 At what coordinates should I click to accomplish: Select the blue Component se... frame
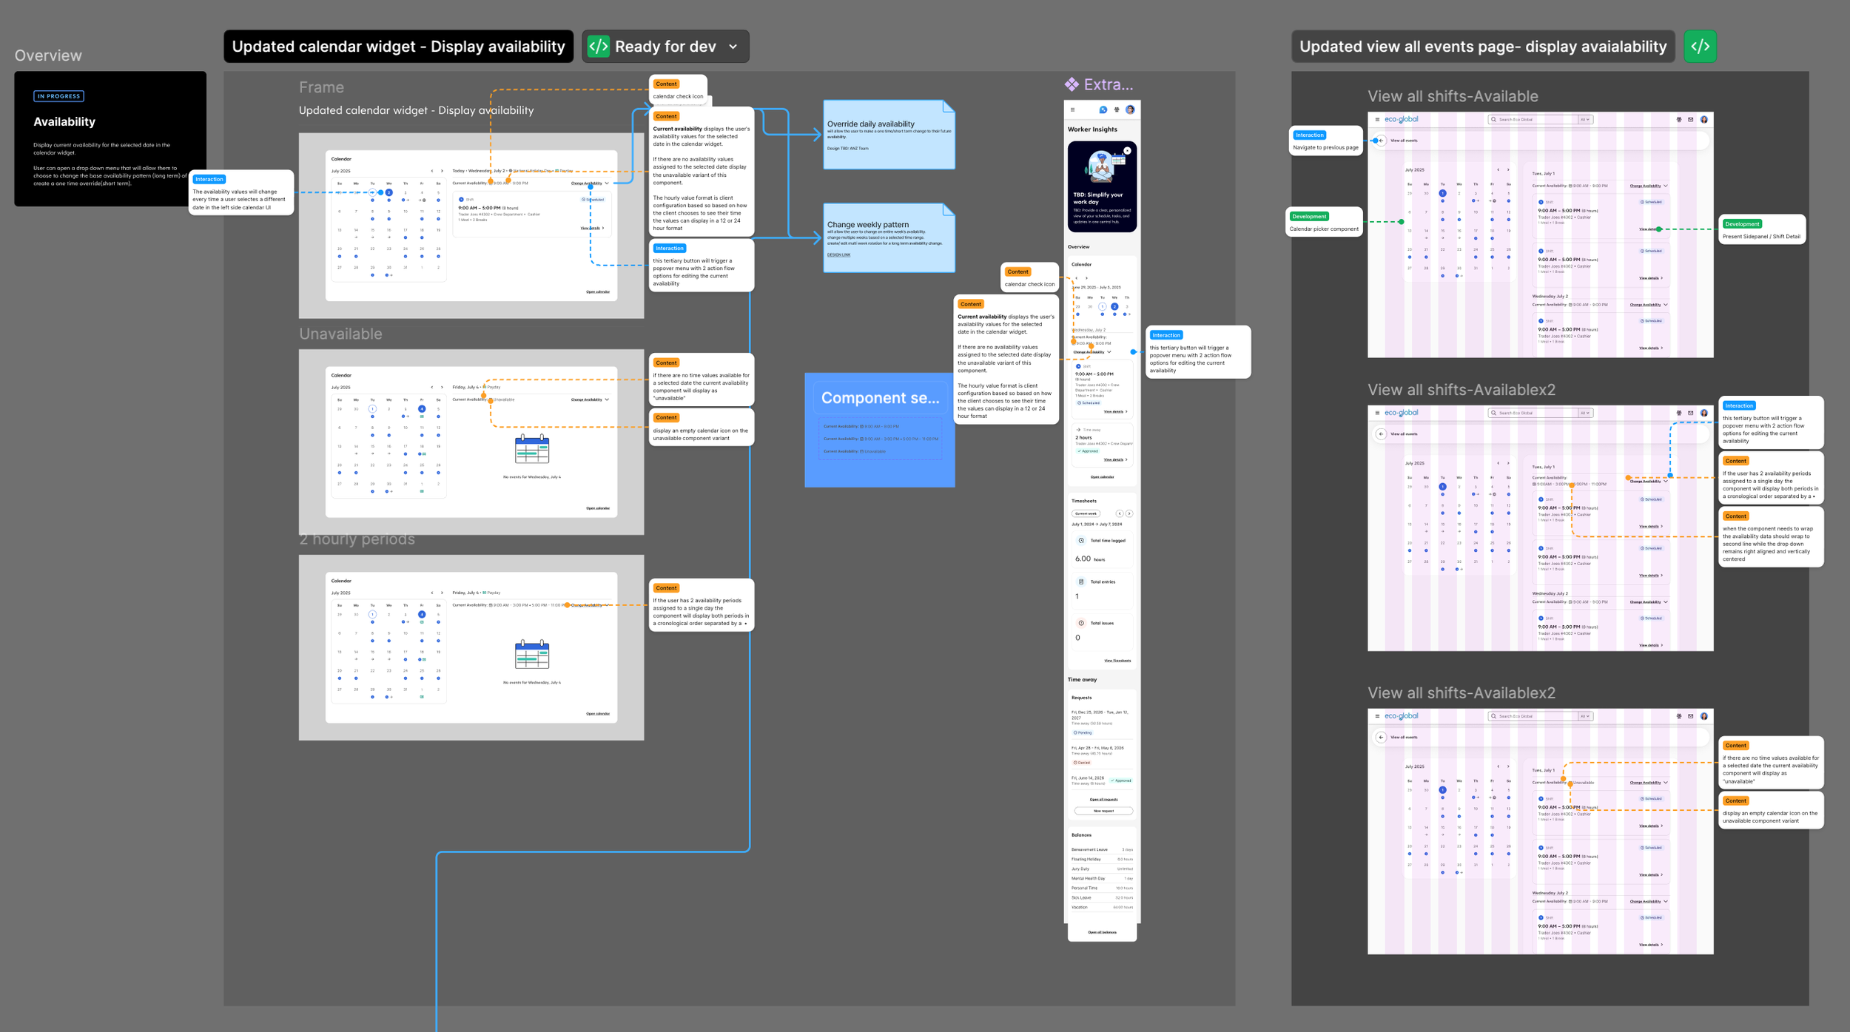(879, 398)
